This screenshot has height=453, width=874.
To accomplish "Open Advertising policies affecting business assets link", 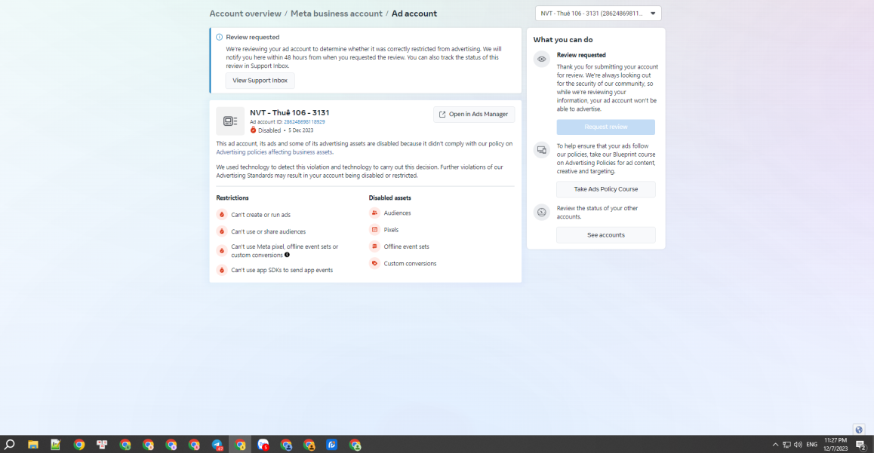I will coord(274,152).
